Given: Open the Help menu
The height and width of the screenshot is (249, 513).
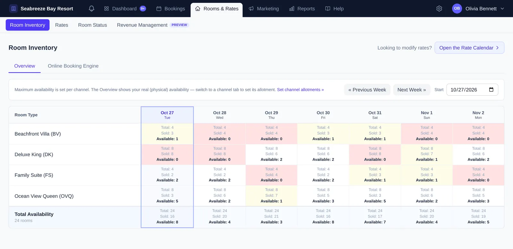Looking at the screenshot, I should coord(334,9).
